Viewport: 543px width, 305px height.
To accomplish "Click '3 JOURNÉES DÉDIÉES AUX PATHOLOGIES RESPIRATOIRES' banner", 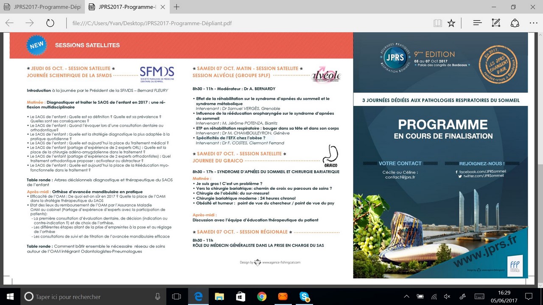I will pyautogui.click(x=440, y=100).
